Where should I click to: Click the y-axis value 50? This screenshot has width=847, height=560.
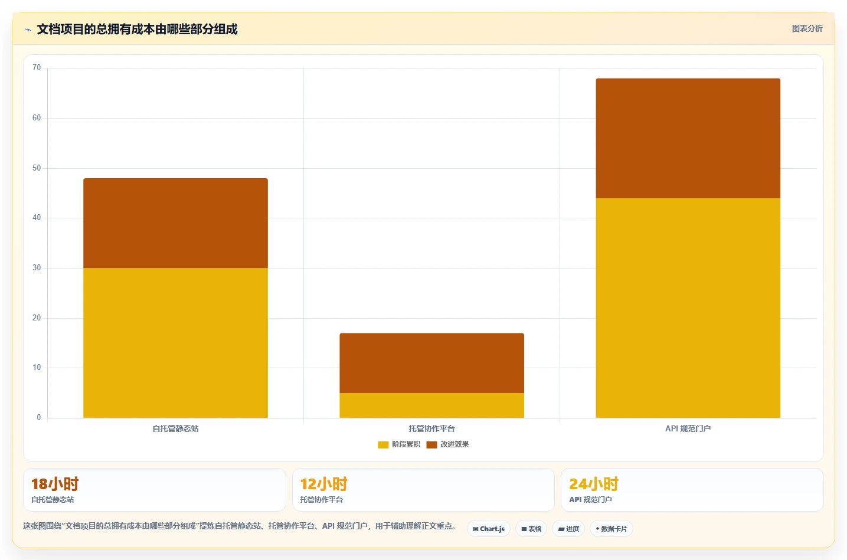37,168
